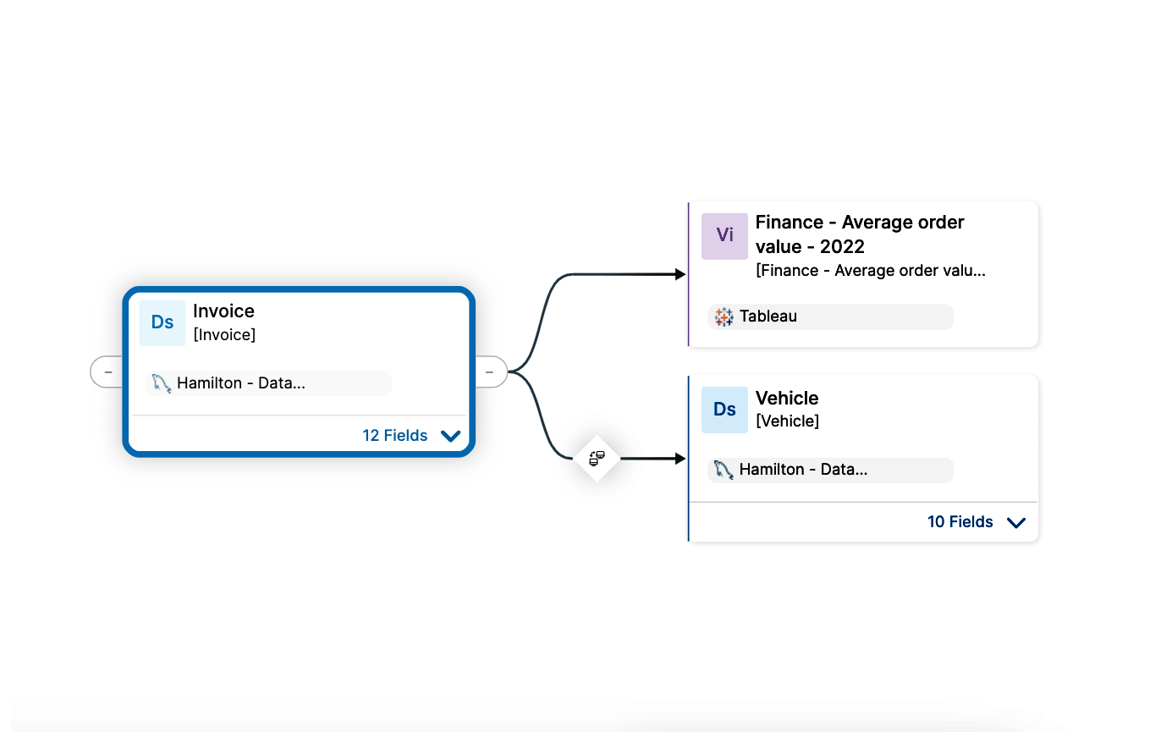Click the Vi icon on Finance card

click(724, 236)
